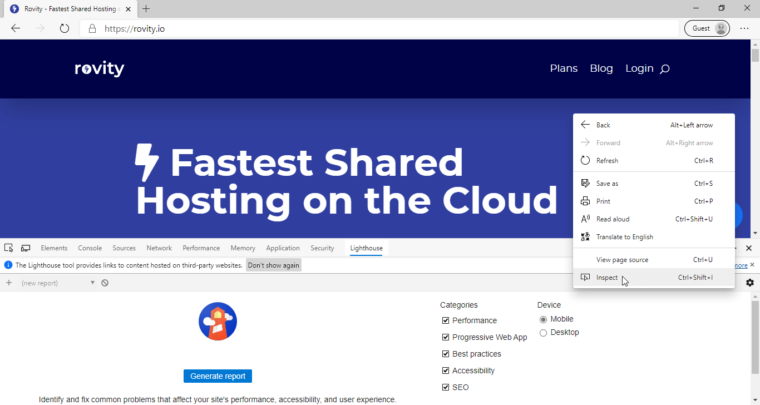
Task: Open a new browser tab with plus
Action: coord(146,8)
